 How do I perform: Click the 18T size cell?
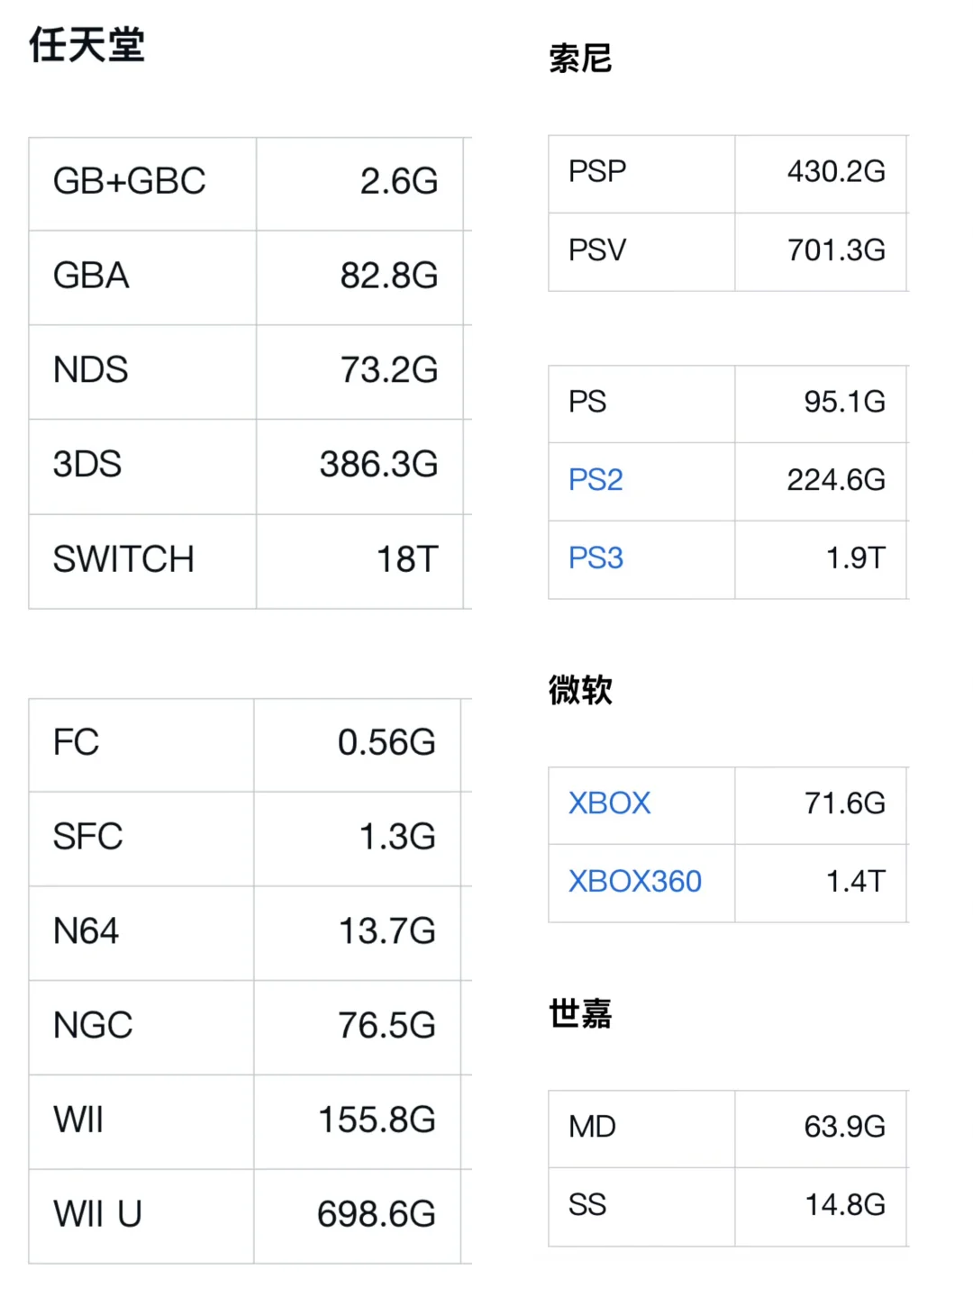click(406, 560)
